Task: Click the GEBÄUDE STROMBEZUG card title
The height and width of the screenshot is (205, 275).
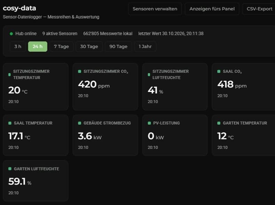Action: [x=107, y=123]
